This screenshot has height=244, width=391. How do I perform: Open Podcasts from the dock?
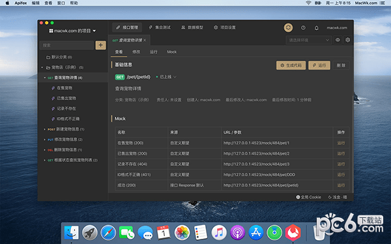[237, 232]
